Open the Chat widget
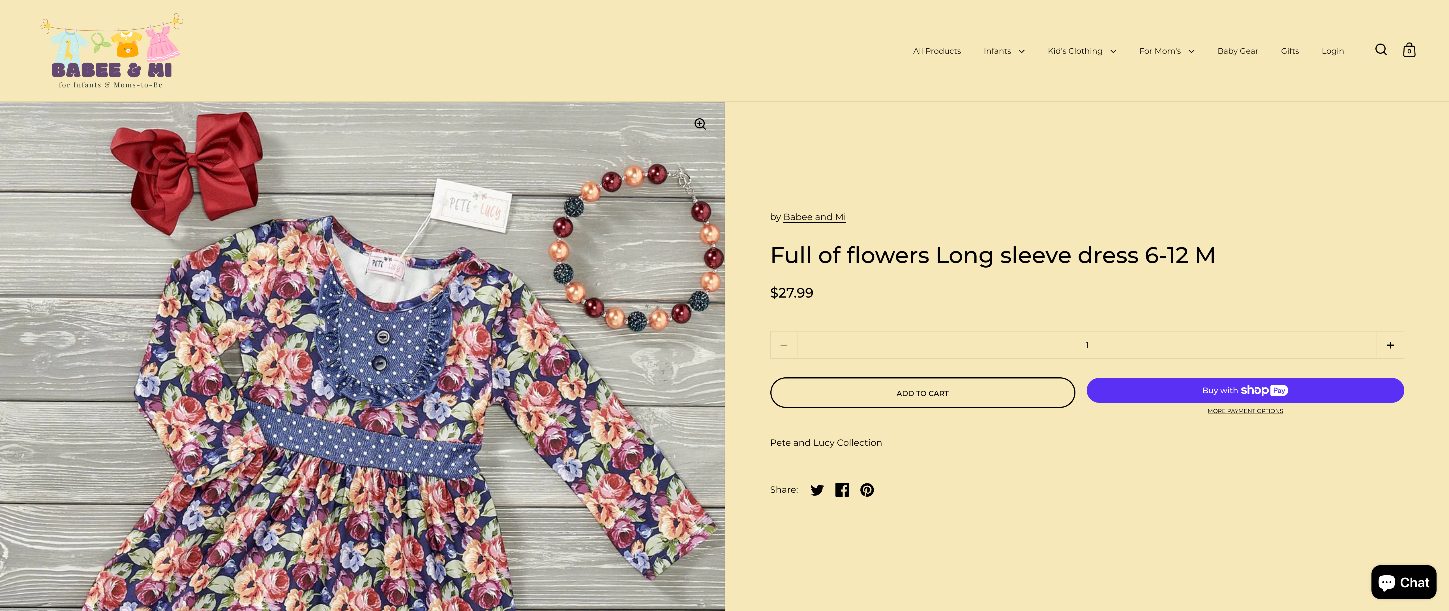The height and width of the screenshot is (611, 1449). click(1403, 582)
